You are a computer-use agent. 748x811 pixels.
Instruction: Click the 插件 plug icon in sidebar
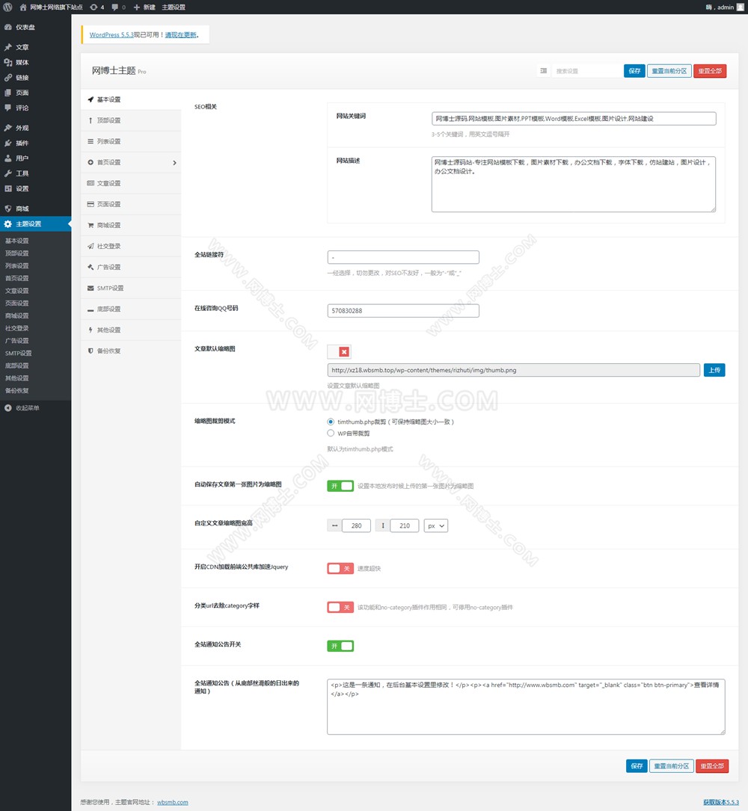point(7,143)
